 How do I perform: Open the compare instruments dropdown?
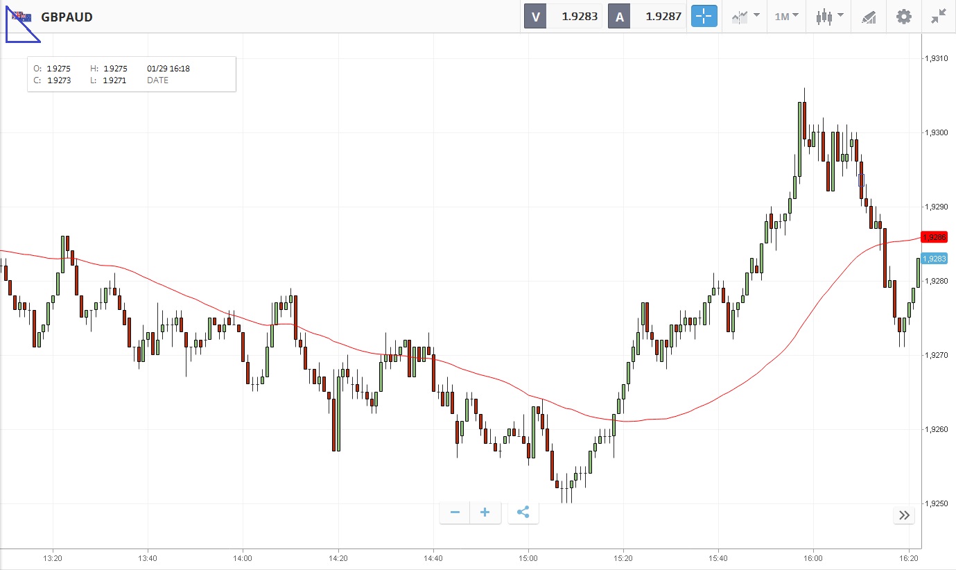point(745,16)
